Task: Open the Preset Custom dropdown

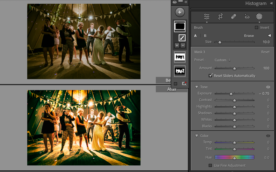Action: [222, 60]
